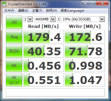Start the 4K benchmark test
The height and width of the screenshot is (101, 111).
click(14, 65)
